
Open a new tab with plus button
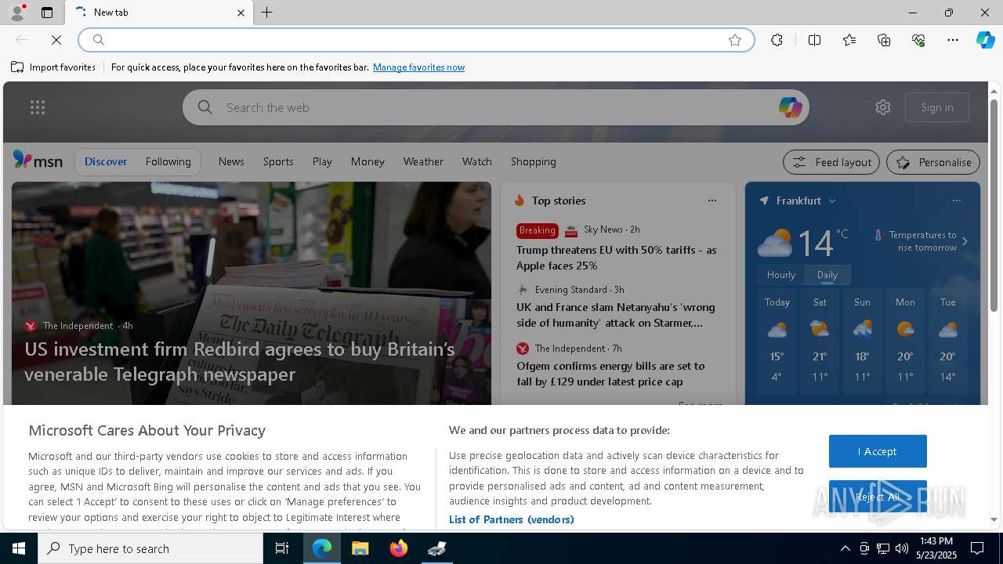(x=267, y=13)
